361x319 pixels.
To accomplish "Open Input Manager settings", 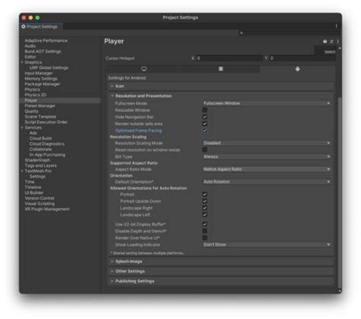I will (x=39, y=73).
